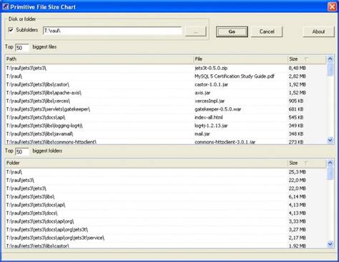339x262 pixels.
Task: Sort files list by Path column header
Action: [x=99, y=59]
